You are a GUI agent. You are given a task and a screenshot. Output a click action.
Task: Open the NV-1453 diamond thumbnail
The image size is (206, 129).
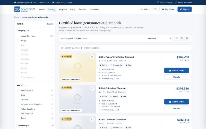(x=78, y=99)
